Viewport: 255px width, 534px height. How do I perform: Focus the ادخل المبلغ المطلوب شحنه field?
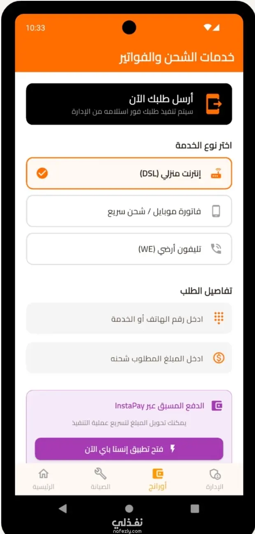[x=129, y=358]
